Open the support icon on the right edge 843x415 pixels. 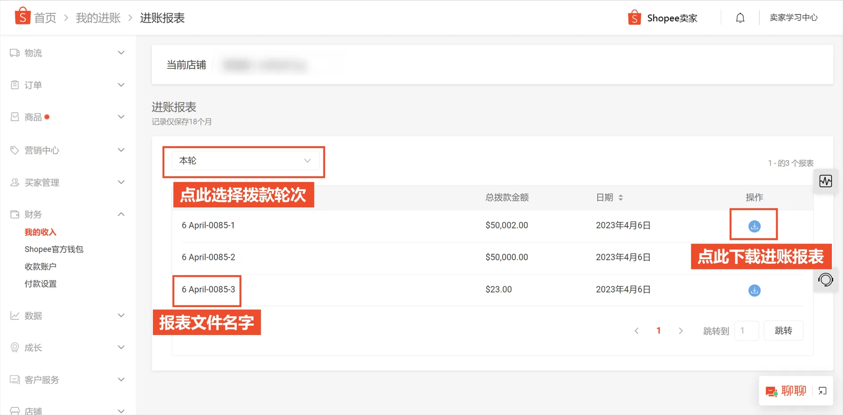(x=826, y=280)
